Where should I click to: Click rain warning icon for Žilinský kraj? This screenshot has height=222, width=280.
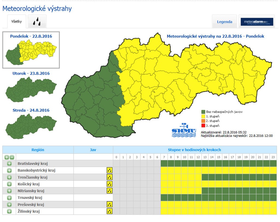click(109, 211)
